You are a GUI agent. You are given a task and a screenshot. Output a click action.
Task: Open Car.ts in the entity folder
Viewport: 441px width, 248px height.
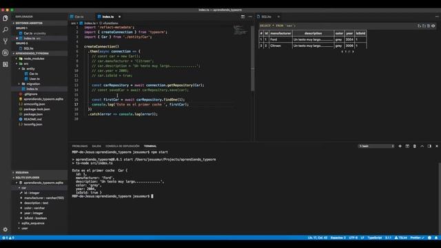(x=34, y=74)
